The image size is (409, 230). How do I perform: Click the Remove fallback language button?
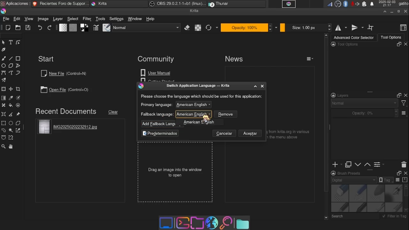[225, 114]
